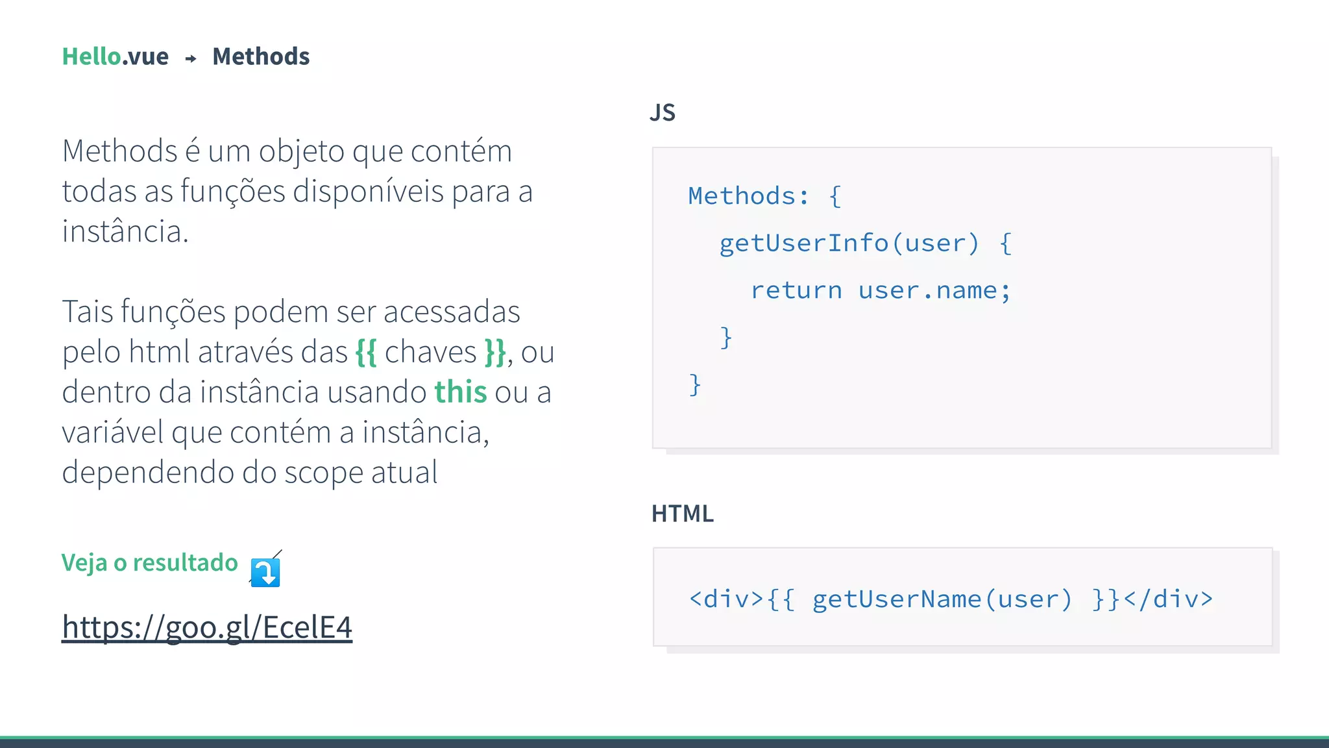Click the green '}}' after 'chaves'
The width and height of the screenshot is (1329, 748).
pyautogui.click(x=495, y=353)
